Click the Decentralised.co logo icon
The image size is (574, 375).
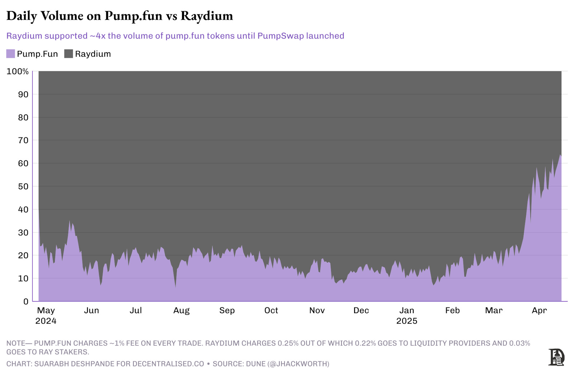556,357
